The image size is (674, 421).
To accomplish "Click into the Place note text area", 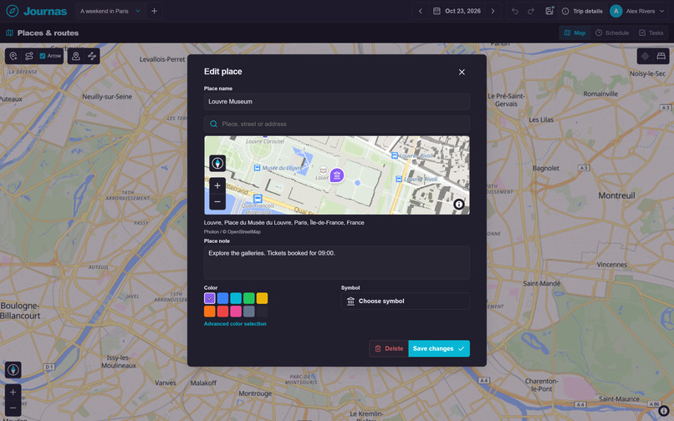I will pyautogui.click(x=337, y=262).
